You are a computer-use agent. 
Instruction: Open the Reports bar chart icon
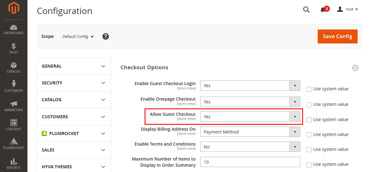[13, 162]
